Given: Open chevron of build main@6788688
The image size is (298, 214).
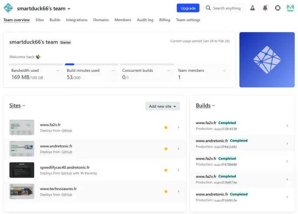Looking at the screenshot, I should 287,161.
